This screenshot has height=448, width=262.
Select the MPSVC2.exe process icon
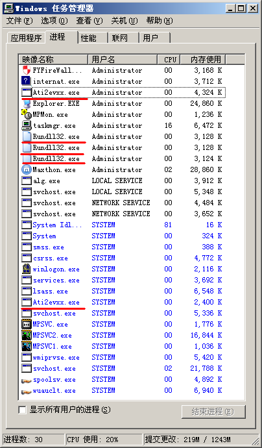pyautogui.click(x=27, y=336)
